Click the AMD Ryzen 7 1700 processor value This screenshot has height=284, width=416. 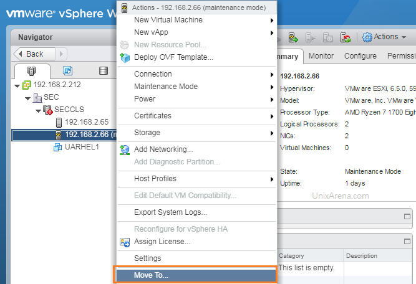point(380,112)
